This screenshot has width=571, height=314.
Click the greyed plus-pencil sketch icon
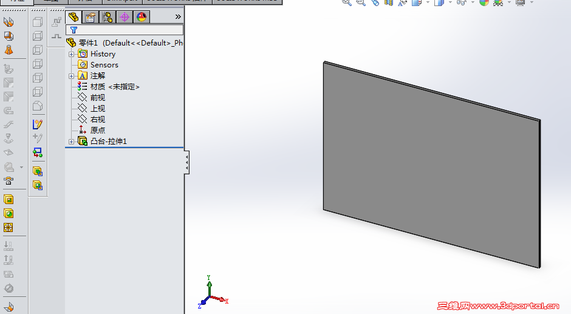(38, 138)
